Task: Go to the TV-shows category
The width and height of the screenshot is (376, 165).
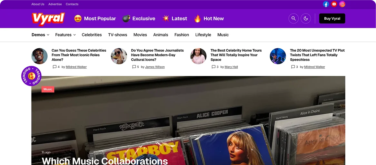Action: [117, 35]
